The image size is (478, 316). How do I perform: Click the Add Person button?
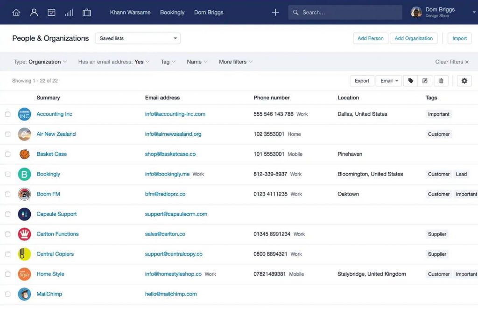tap(370, 38)
